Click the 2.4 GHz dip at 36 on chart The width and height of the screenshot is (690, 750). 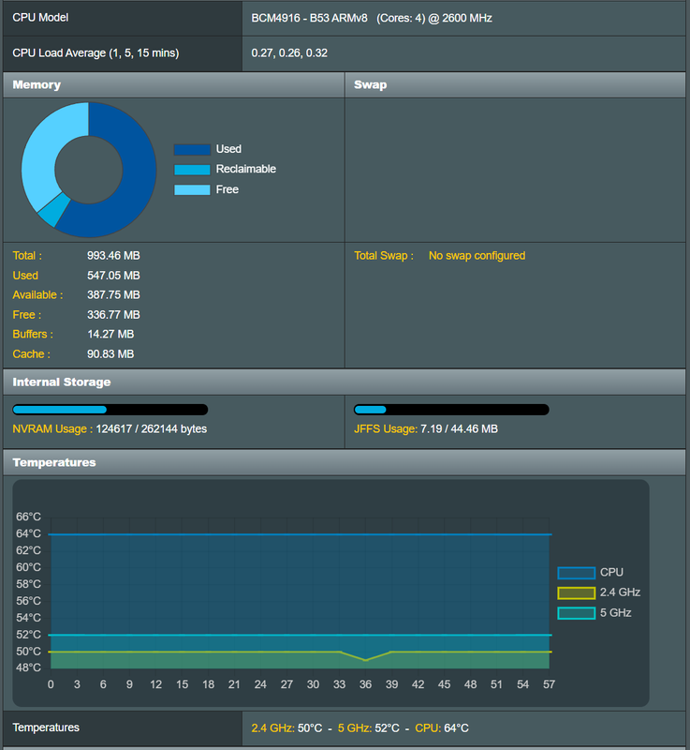[366, 660]
